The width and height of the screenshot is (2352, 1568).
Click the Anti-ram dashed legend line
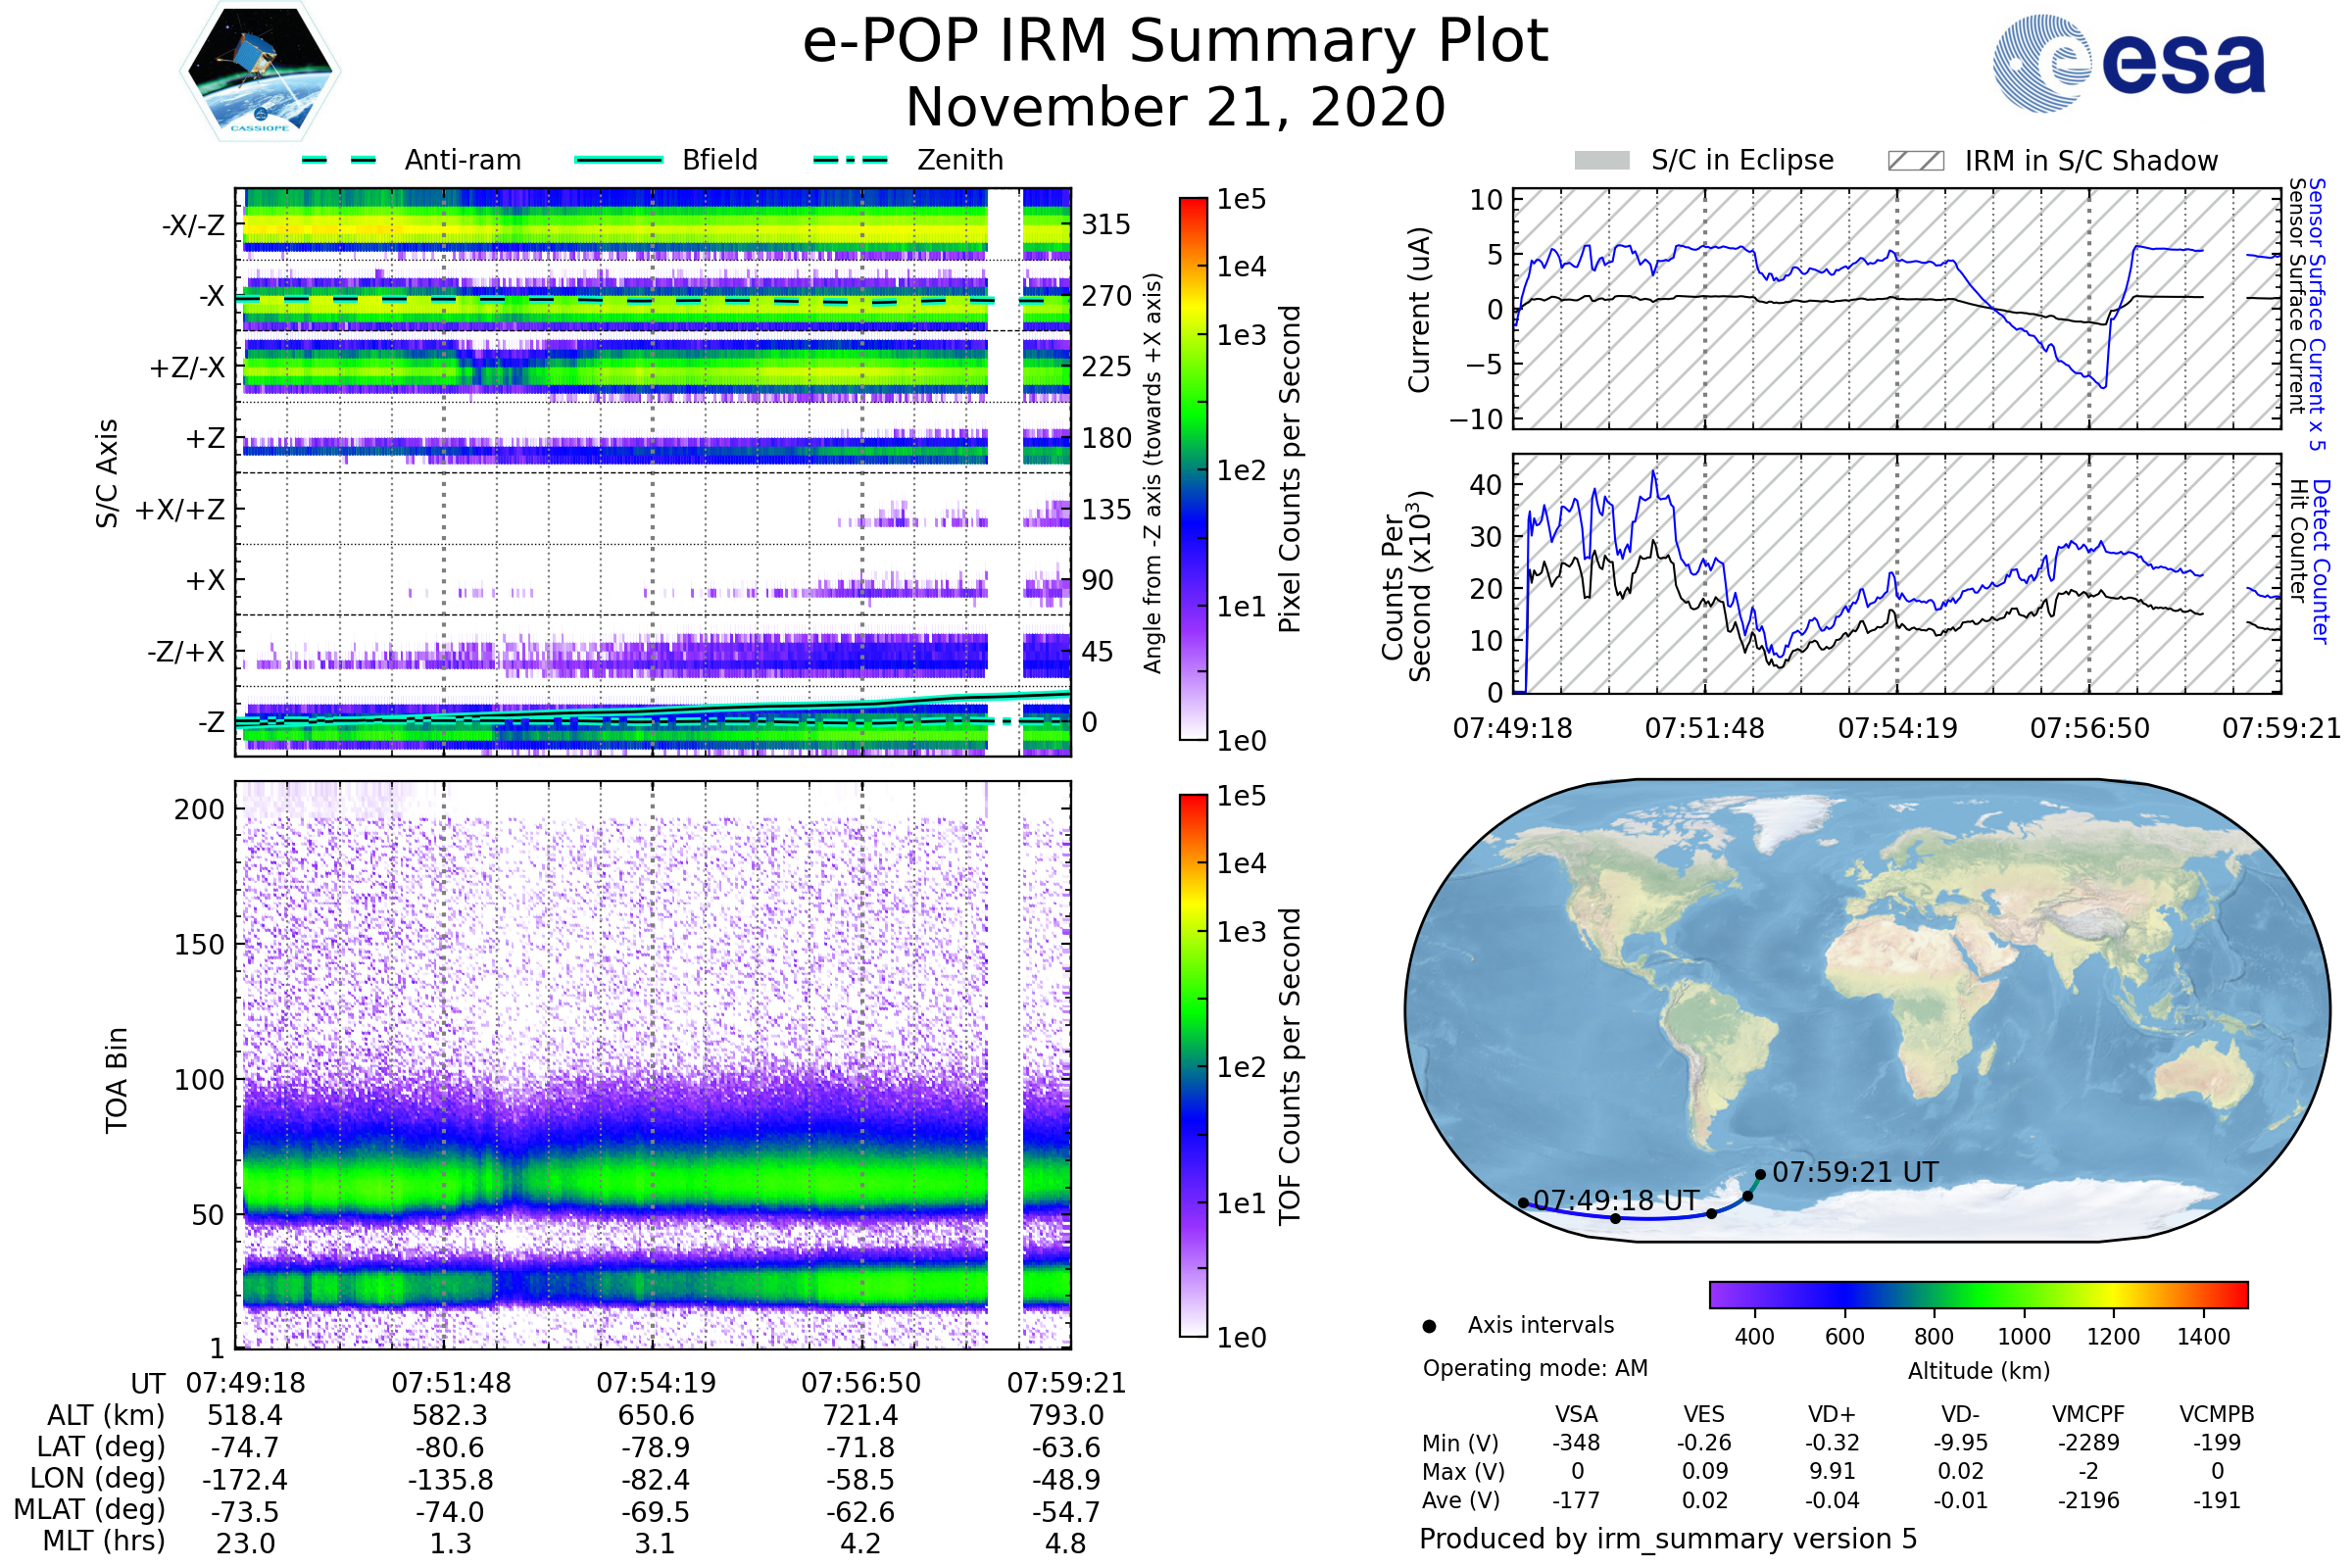pyautogui.click(x=339, y=160)
